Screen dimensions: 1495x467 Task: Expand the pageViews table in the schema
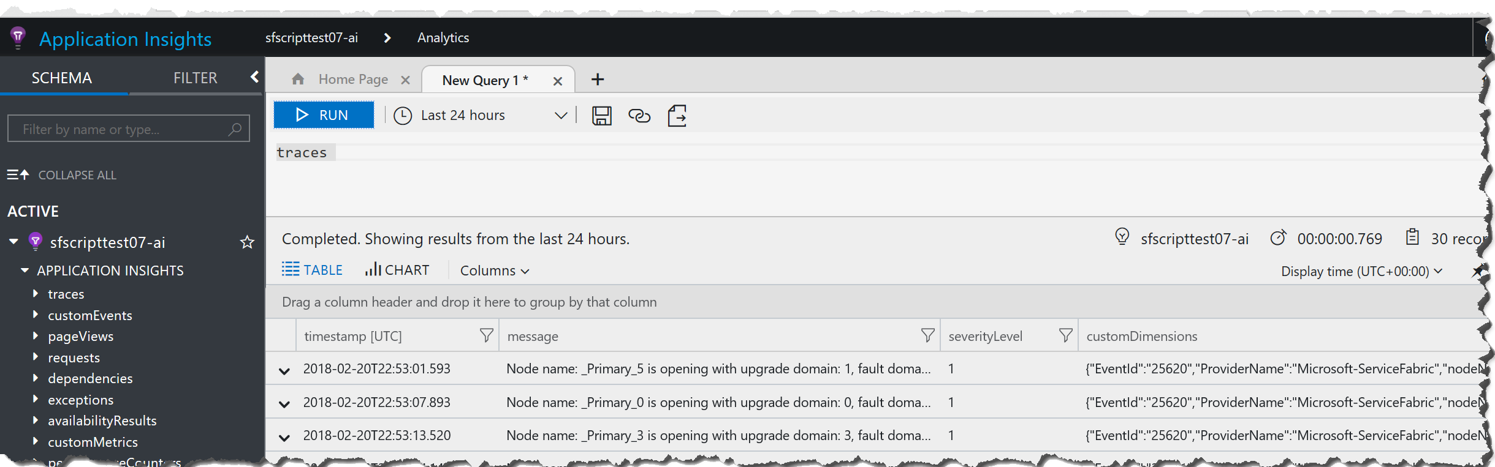click(x=36, y=336)
